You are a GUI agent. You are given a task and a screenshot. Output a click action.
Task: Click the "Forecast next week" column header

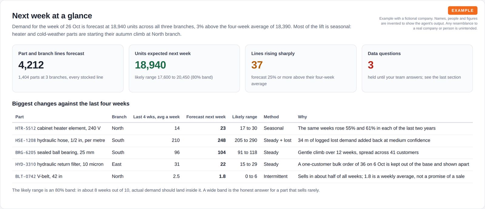point(206,117)
